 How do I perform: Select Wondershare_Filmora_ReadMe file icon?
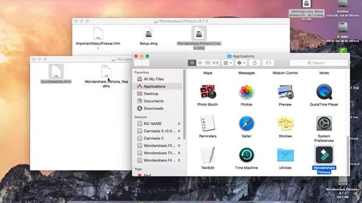coord(106,72)
